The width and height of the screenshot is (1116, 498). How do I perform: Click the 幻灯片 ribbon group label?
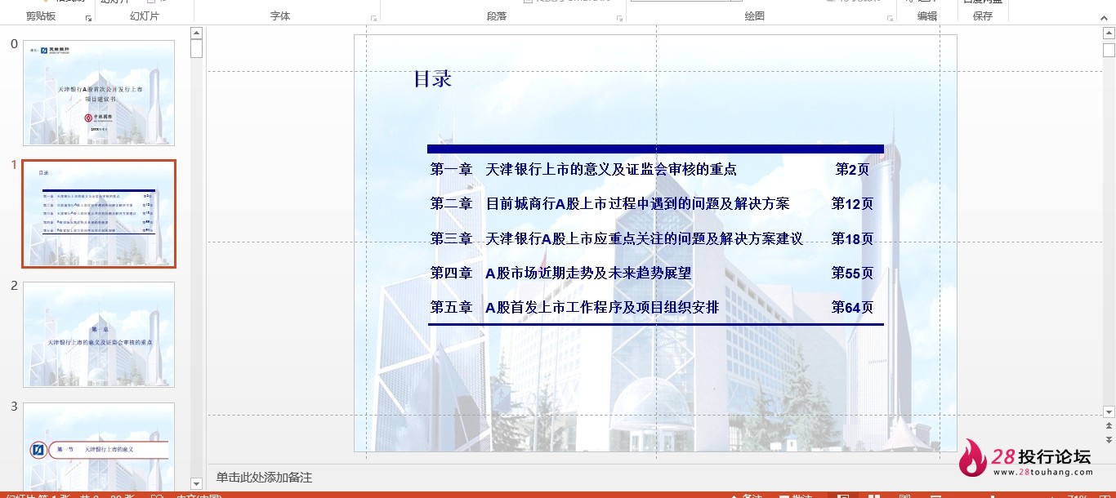[145, 16]
